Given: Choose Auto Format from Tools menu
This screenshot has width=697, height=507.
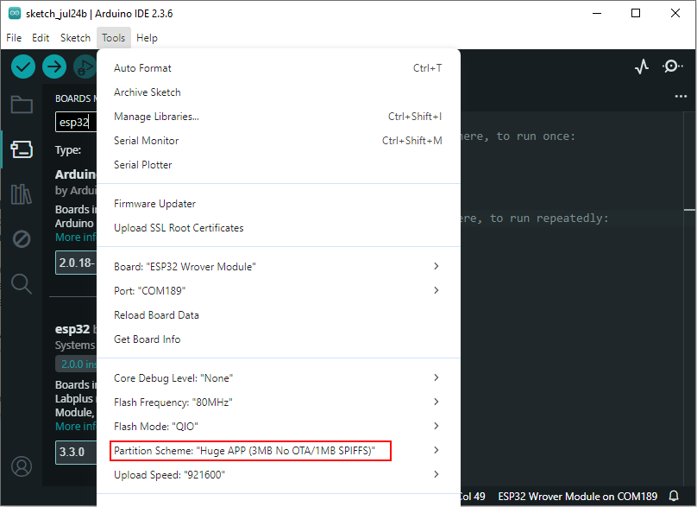Looking at the screenshot, I should (279, 68).
